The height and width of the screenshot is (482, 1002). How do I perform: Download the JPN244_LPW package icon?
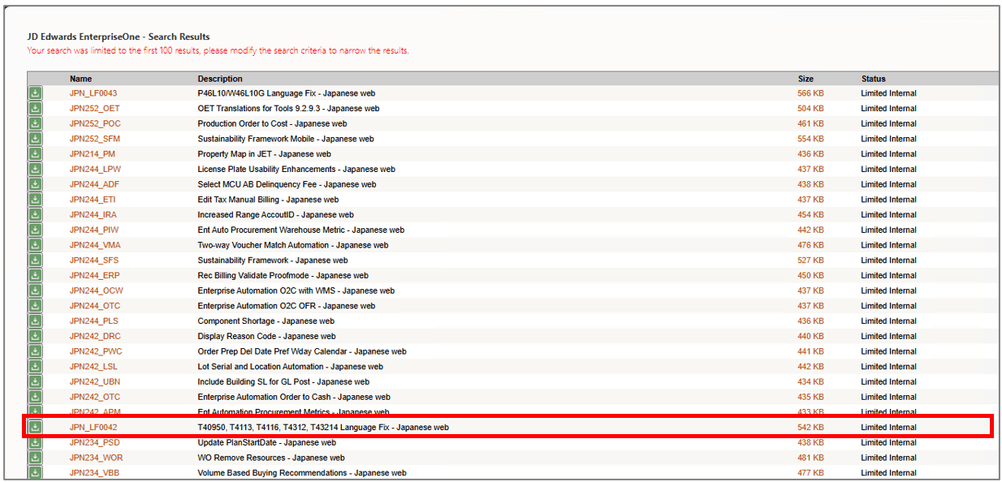35,169
